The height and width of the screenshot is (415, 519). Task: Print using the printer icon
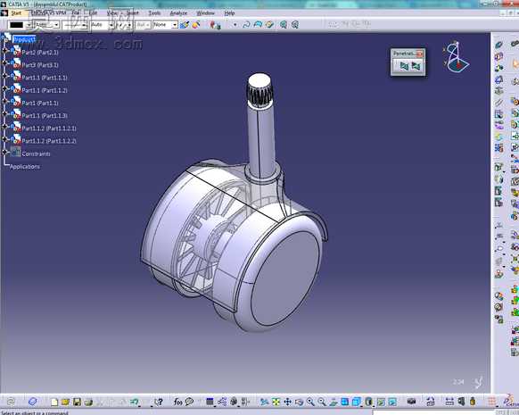[88, 403]
